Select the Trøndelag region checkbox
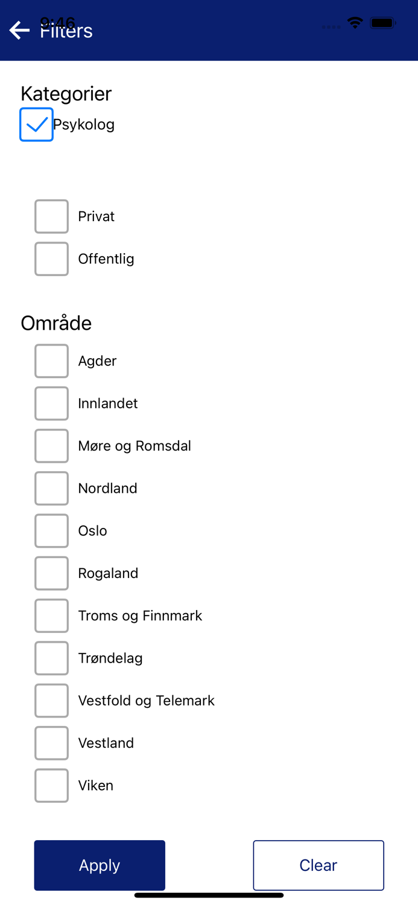418x906 pixels. 51,658
